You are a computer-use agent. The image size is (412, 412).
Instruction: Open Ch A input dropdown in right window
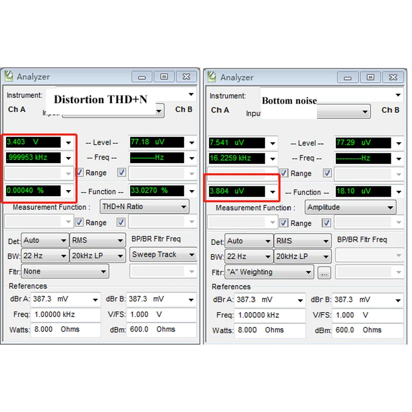tap(365, 112)
